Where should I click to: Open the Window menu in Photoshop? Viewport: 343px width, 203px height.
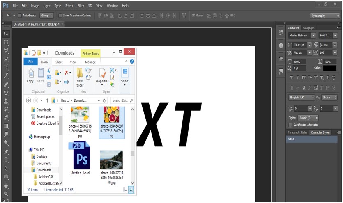[112, 6]
